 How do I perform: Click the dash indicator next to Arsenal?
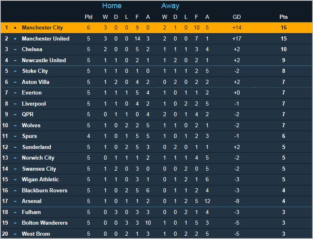tap(15, 201)
